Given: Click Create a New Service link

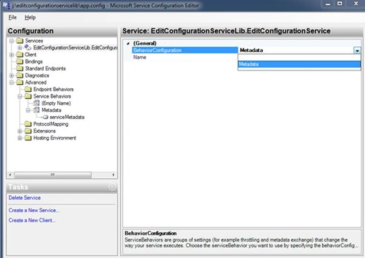Looking at the screenshot, I should point(34,211).
